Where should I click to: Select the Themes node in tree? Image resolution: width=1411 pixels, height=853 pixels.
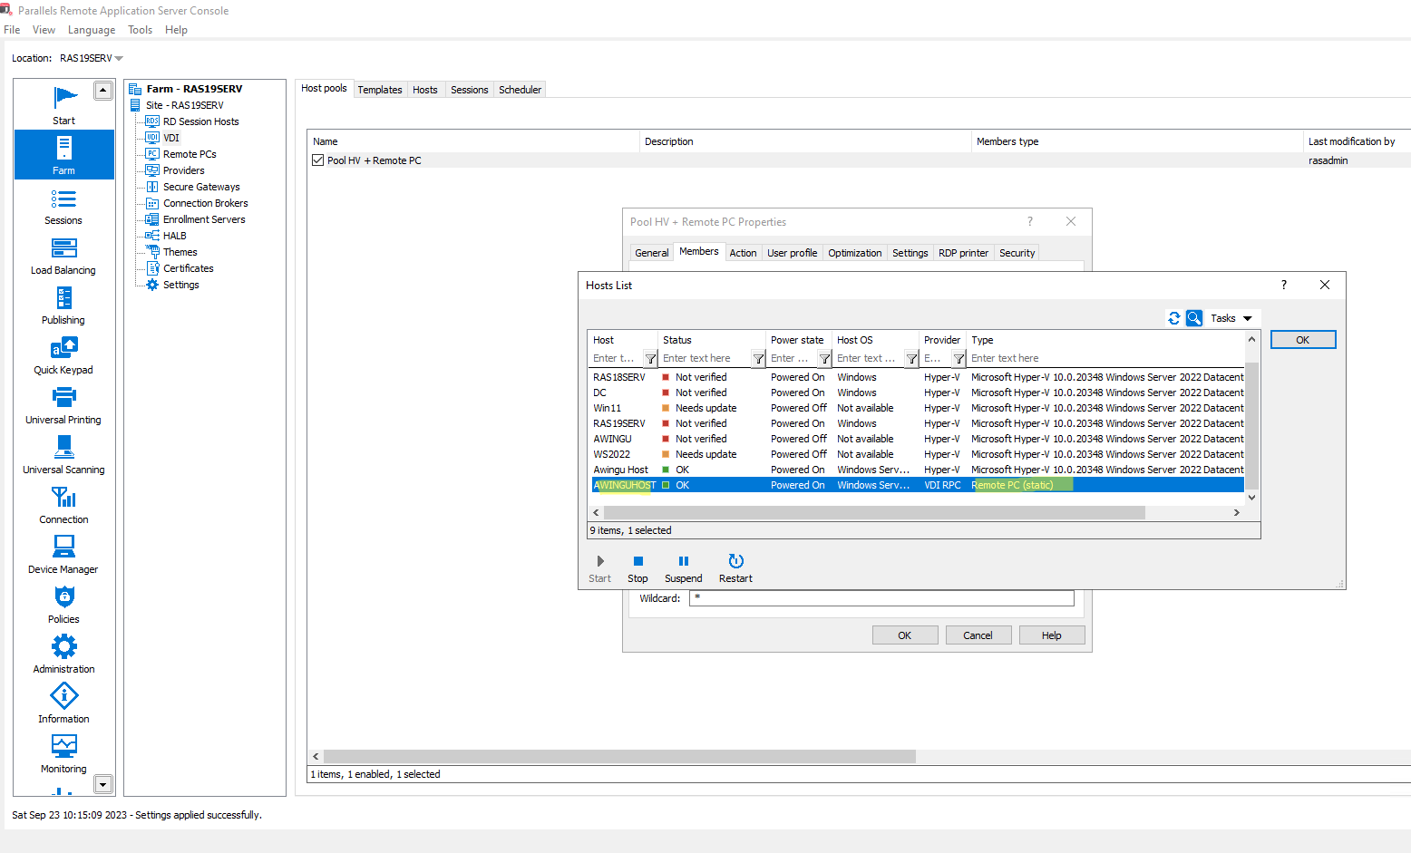click(180, 252)
